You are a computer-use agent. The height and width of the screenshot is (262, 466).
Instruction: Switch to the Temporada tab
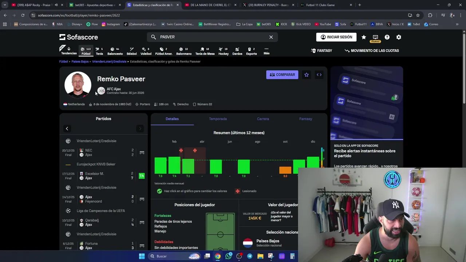tap(218, 119)
